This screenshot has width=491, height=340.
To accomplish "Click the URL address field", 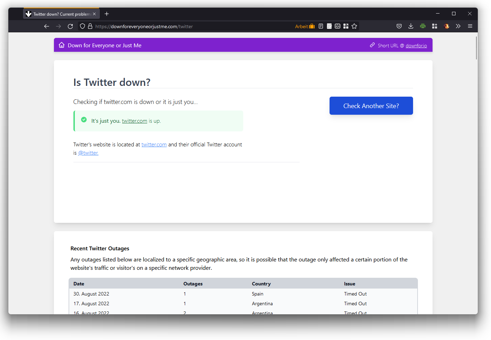I will point(191,26).
